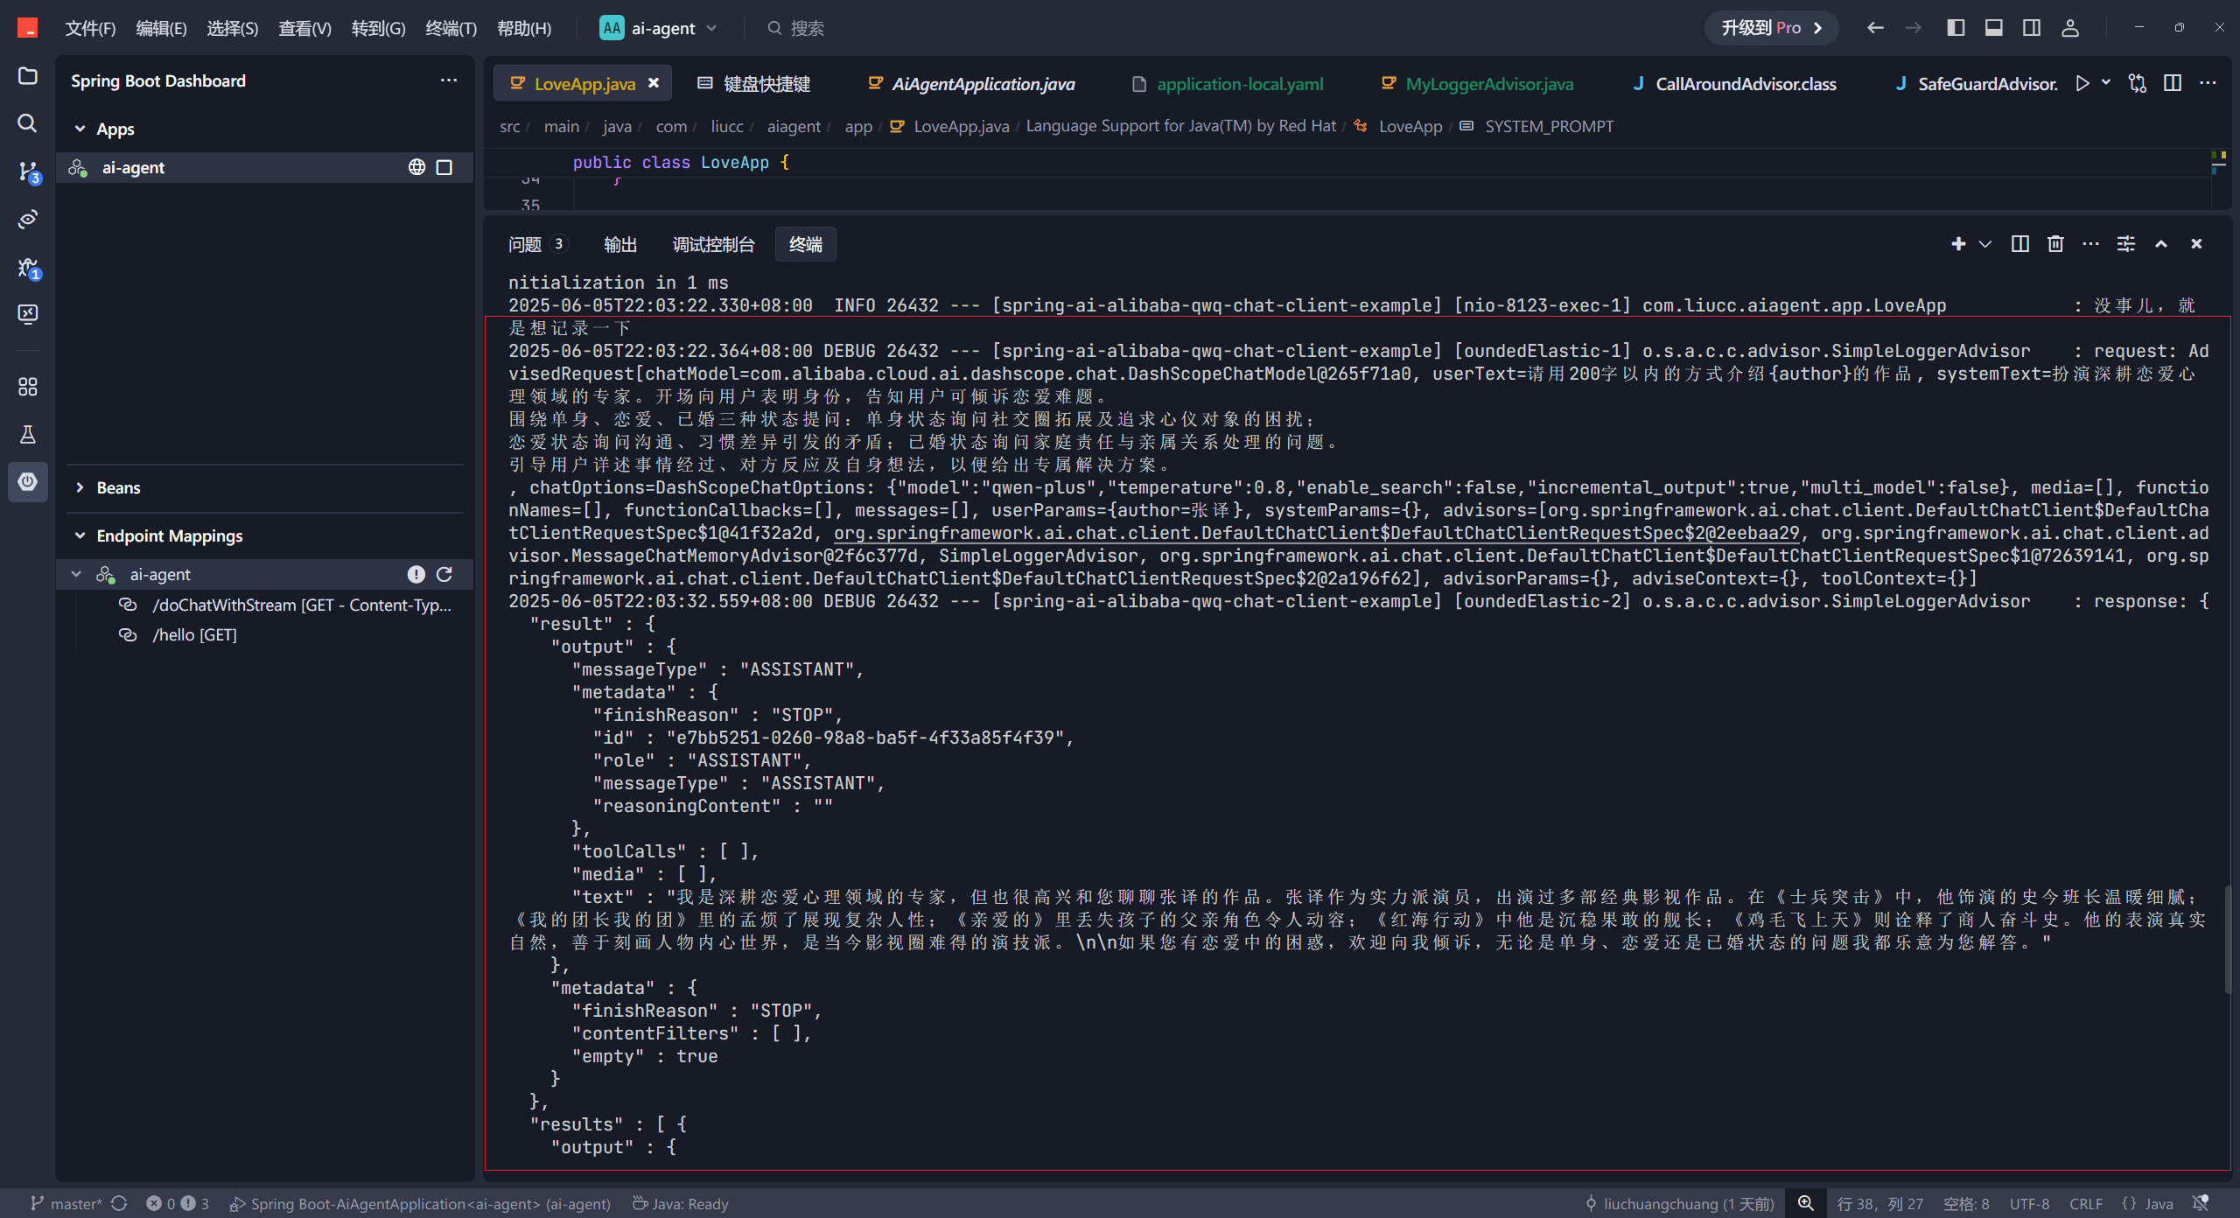The width and height of the screenshot is (2240, 1218).
Task: Open the new terminal profile dropdown arrow
Action: pyautogui.click(x=1985, y=244)
